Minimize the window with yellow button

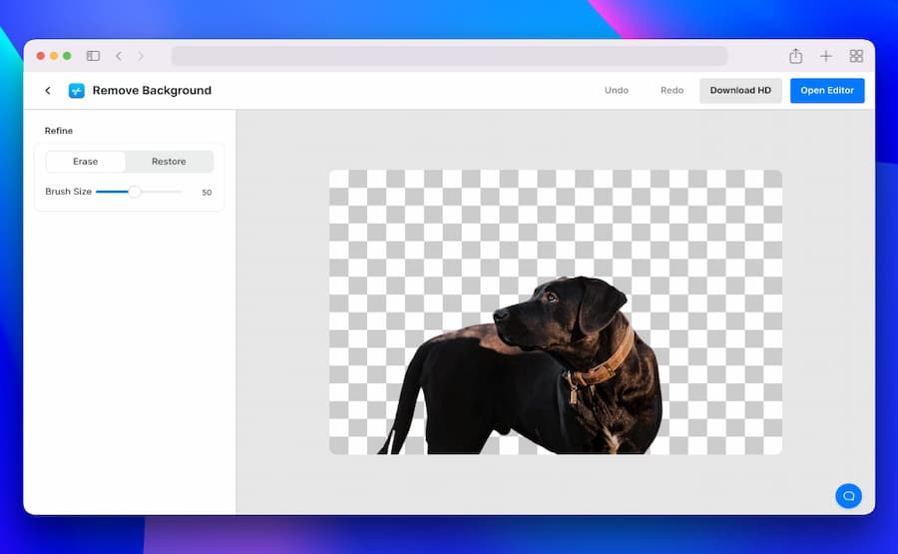tap(54, 56)
